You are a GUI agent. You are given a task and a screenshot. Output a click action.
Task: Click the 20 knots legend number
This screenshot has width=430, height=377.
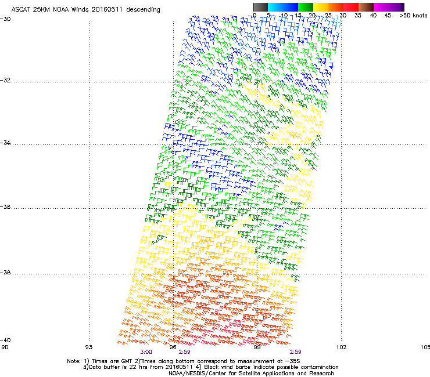[313, 16]
